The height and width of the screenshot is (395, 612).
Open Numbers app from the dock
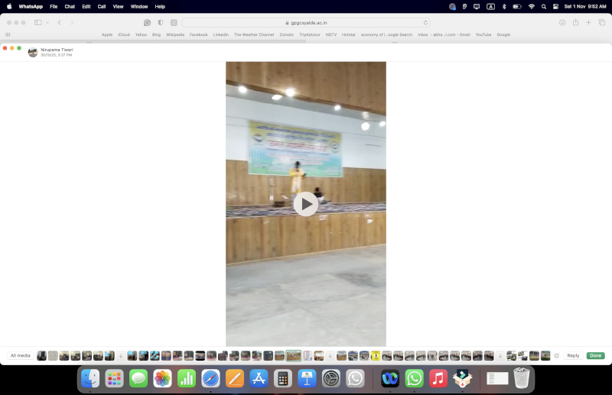click(x=186, y=378)
